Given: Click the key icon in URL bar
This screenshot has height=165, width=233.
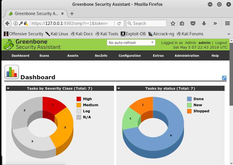Looking at the screenshot, I should pos(21,23).
